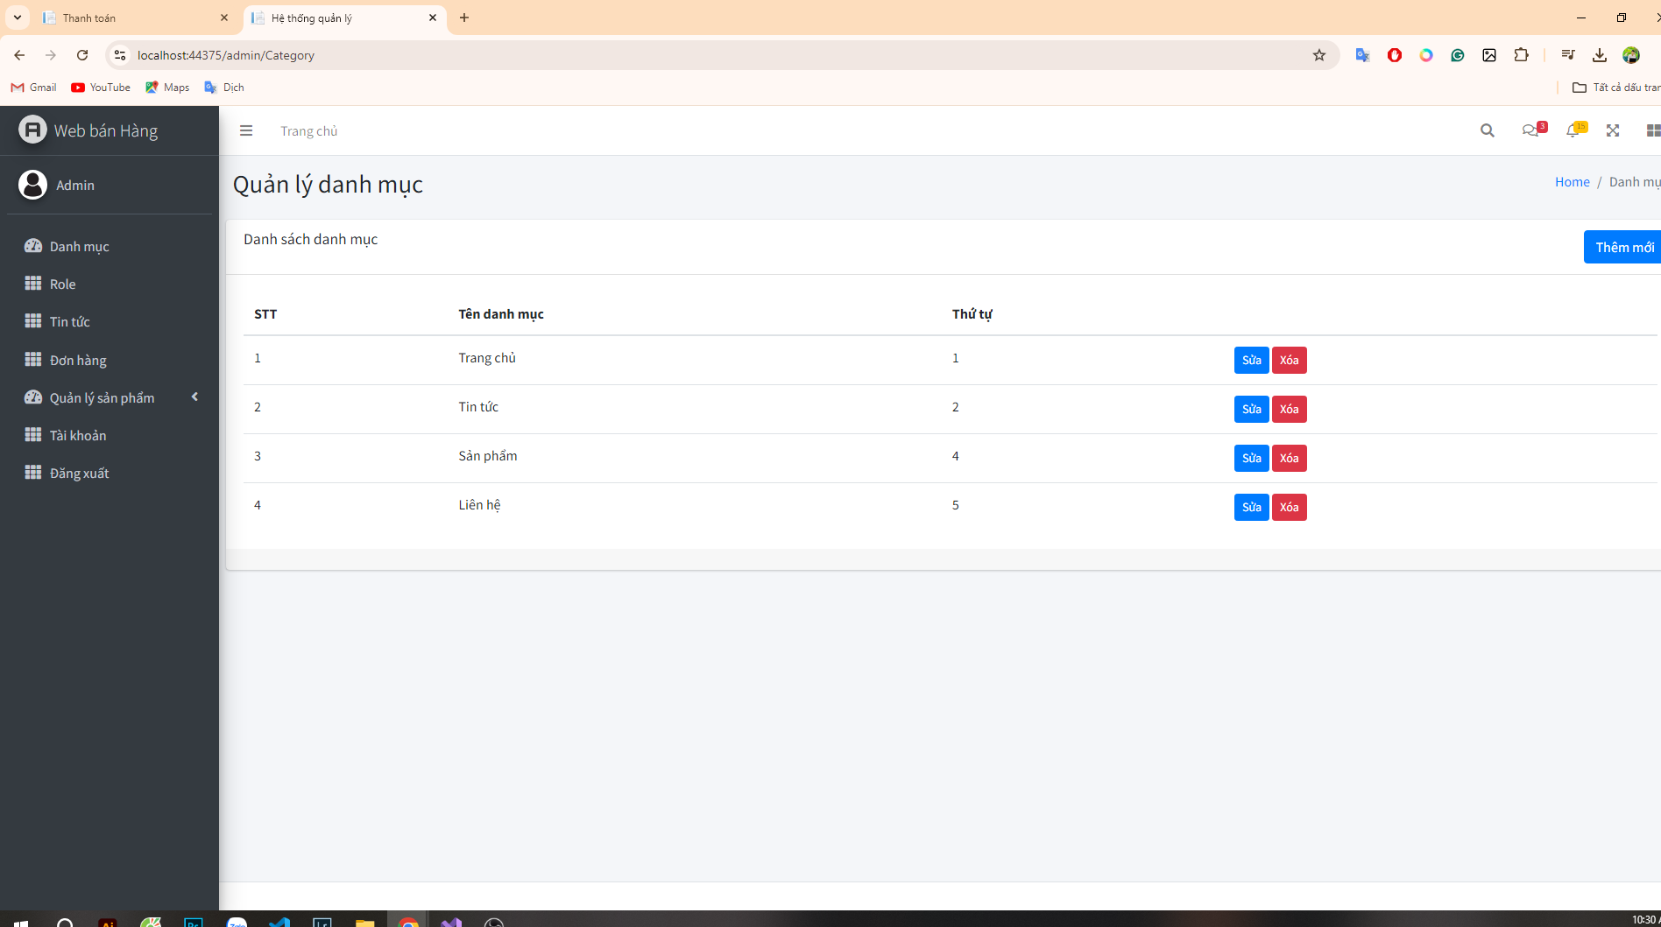The height and width of the screenshot is (927, 1661).
Task: Bookmark this page with star icon
Action: pos(1319,55)
